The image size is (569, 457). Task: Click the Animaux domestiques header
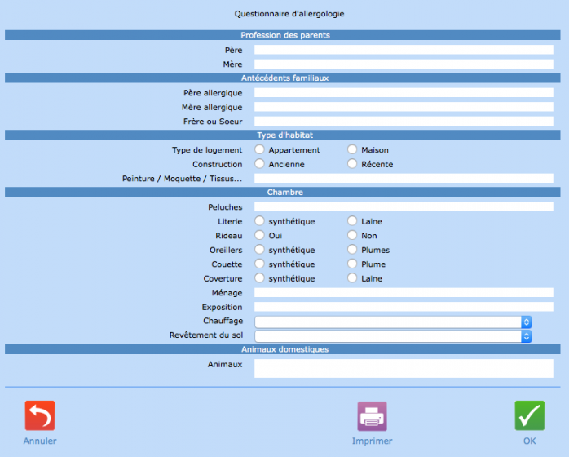click(283, 349)
